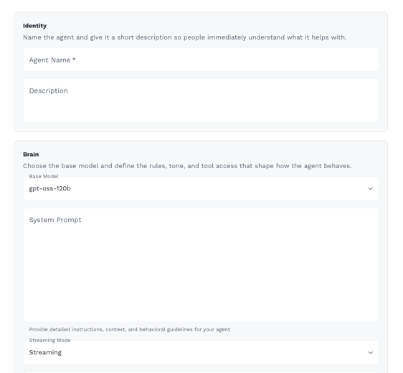Click the 'Choose the base model' description sentence

pos(187,166)
